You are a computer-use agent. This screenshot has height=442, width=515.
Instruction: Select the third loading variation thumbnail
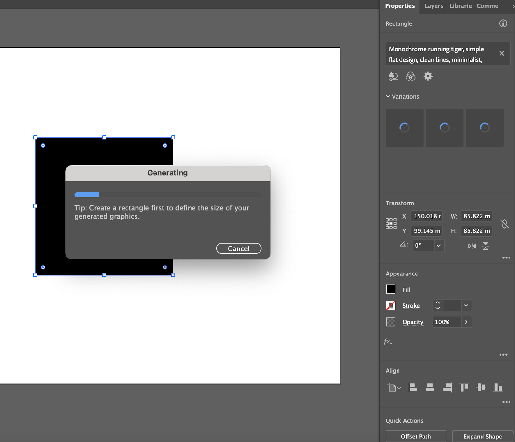point(485,128)
